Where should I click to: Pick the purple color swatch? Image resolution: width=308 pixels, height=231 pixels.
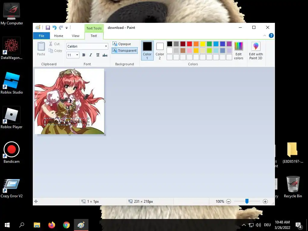(x=229, y=44)
